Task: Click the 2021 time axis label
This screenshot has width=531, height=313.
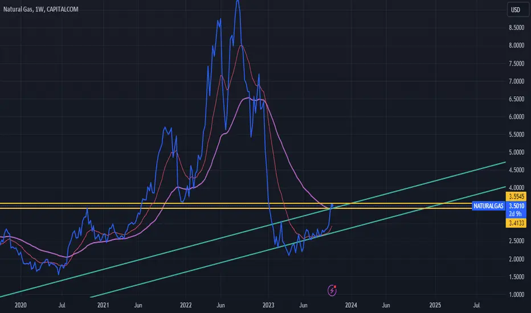Action: (x=103, y=305)
